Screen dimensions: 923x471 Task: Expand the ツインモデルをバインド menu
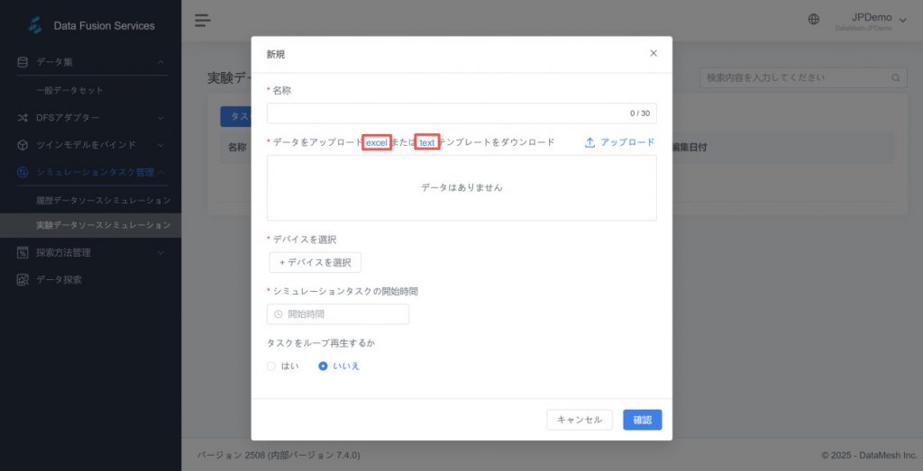pos(90,144)
